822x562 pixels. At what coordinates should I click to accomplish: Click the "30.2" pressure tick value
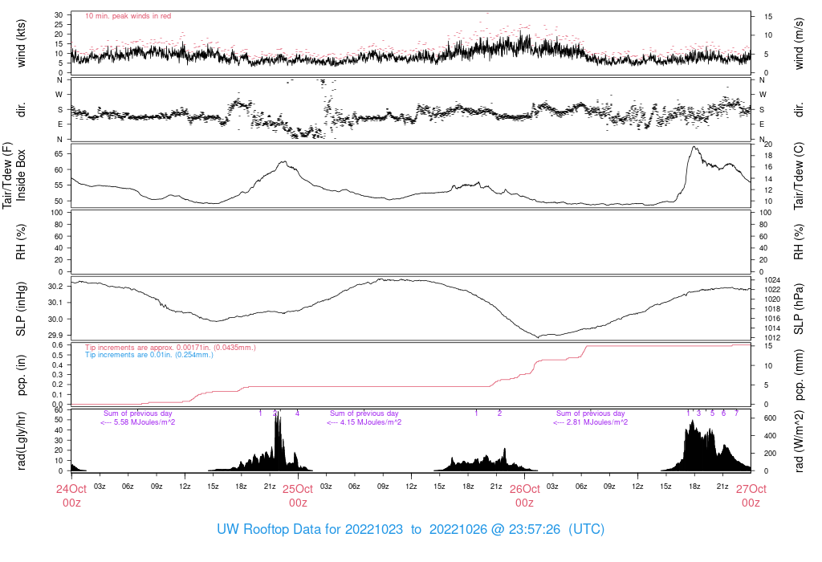[x=55, y=287]
